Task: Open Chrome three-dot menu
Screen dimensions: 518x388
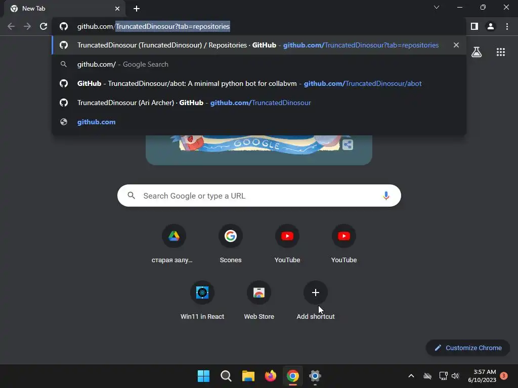Action: click(507, 26)
